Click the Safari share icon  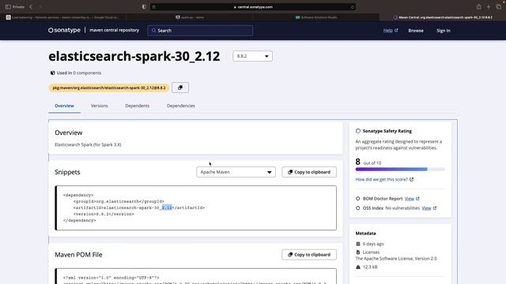(479, 7)
